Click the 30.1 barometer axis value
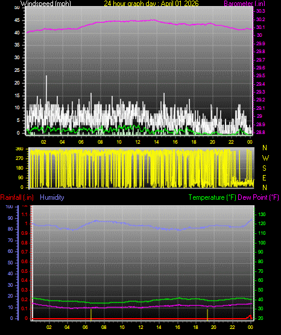Screen dimensions: 281x335 pos(260,27)
